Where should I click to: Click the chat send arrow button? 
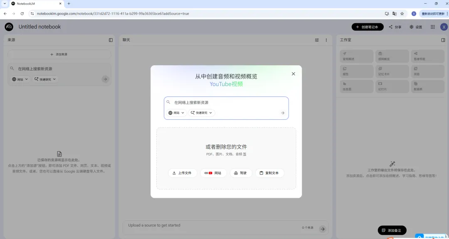pyautogui.click(x=323, y=229)
